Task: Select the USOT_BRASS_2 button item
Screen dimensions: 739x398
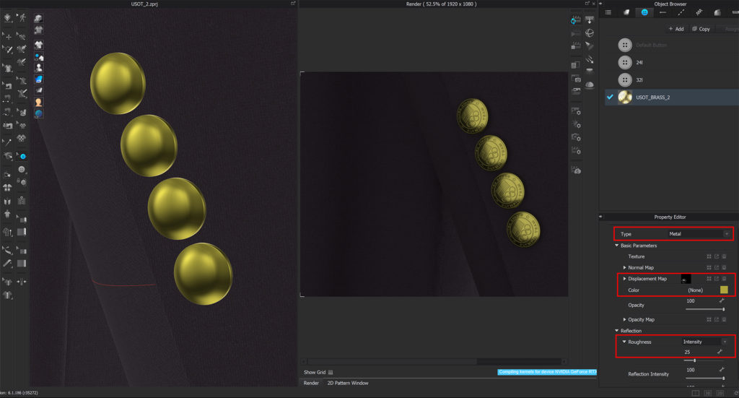Action: coord(672,97)
